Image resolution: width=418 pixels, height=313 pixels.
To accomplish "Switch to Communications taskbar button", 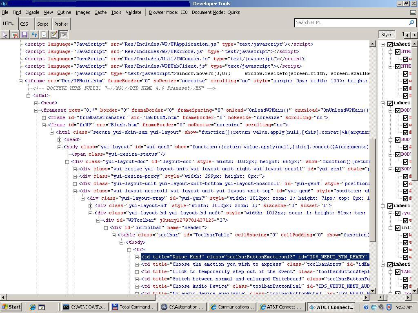I will pyautogui.click(x=232, y=307).
